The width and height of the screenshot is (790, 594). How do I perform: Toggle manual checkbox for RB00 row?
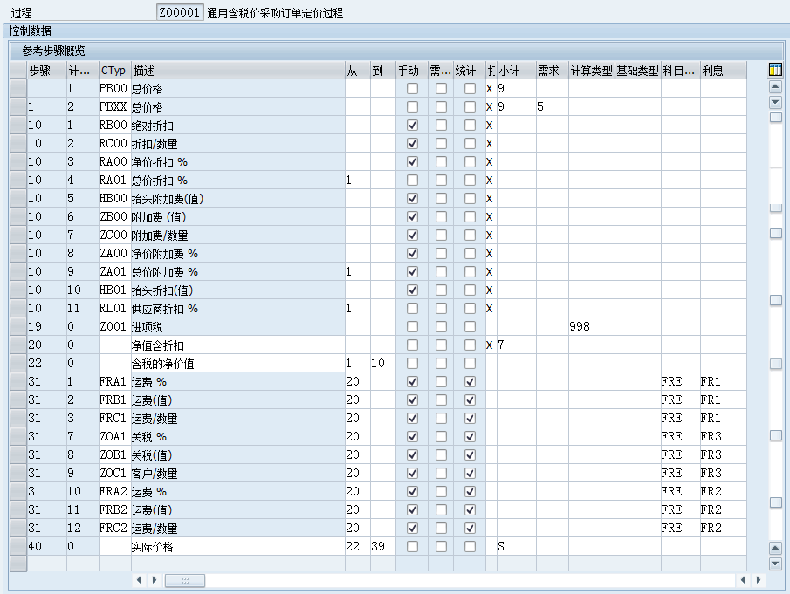[412, 126]
